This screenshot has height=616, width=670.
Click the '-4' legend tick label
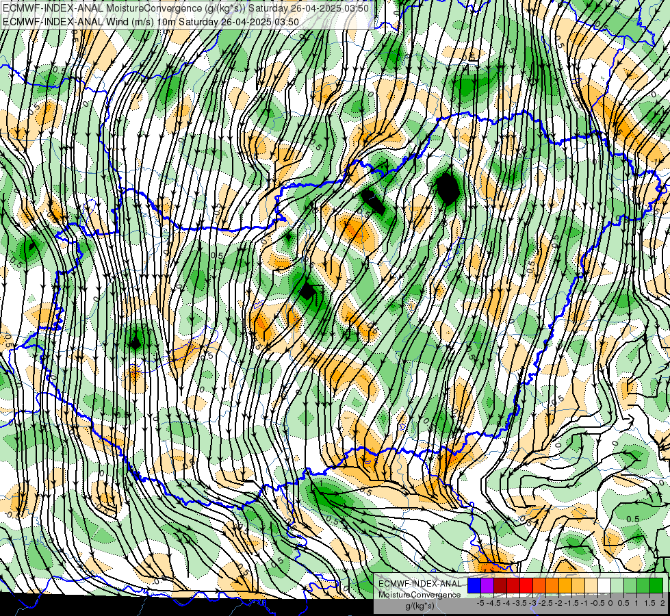pos(506,603)
